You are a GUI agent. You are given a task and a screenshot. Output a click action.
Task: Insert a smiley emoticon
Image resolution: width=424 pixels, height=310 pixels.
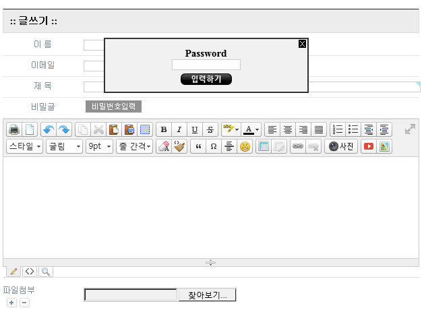(x=245, y=146)
